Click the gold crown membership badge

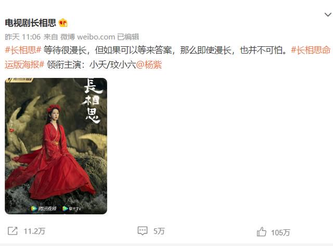[63, 23]
